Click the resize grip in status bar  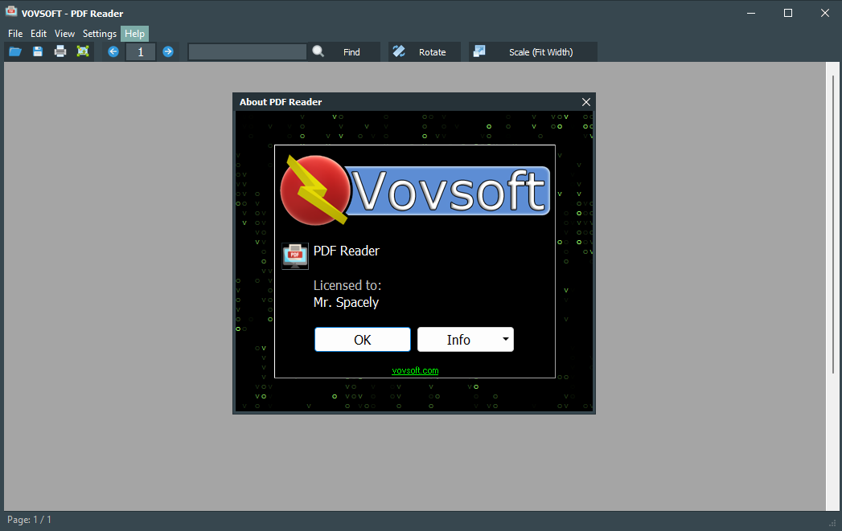tap(833, 524)
